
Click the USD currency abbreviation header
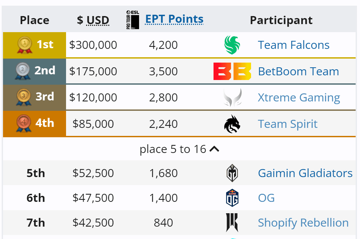pyautogui.click(x=98, y=20)
